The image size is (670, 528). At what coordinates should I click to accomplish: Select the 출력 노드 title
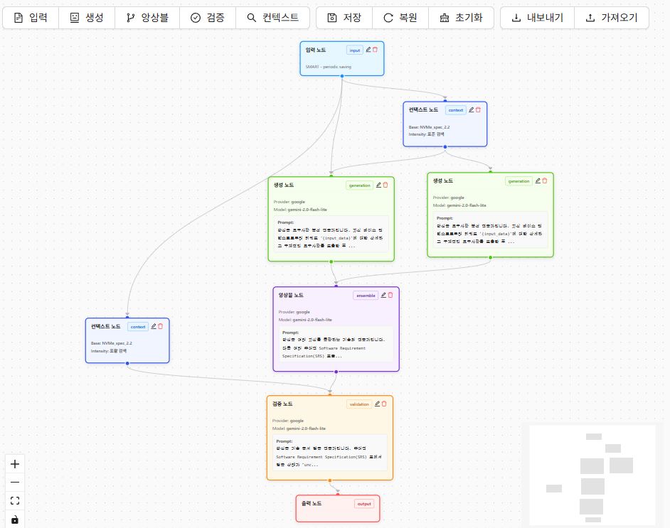coord(312,504)
